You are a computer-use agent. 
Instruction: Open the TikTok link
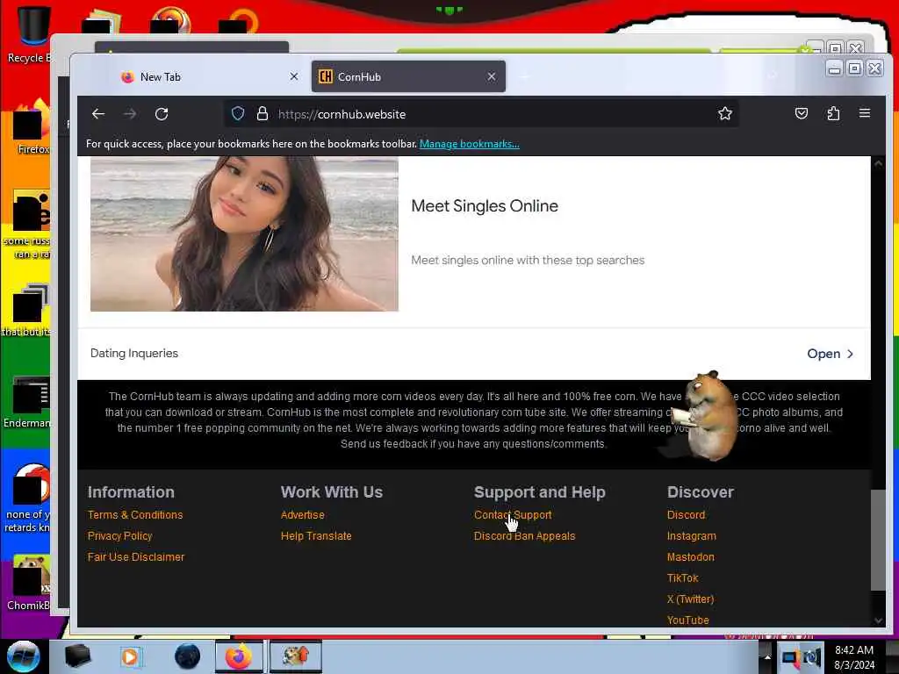pos(682,577)
